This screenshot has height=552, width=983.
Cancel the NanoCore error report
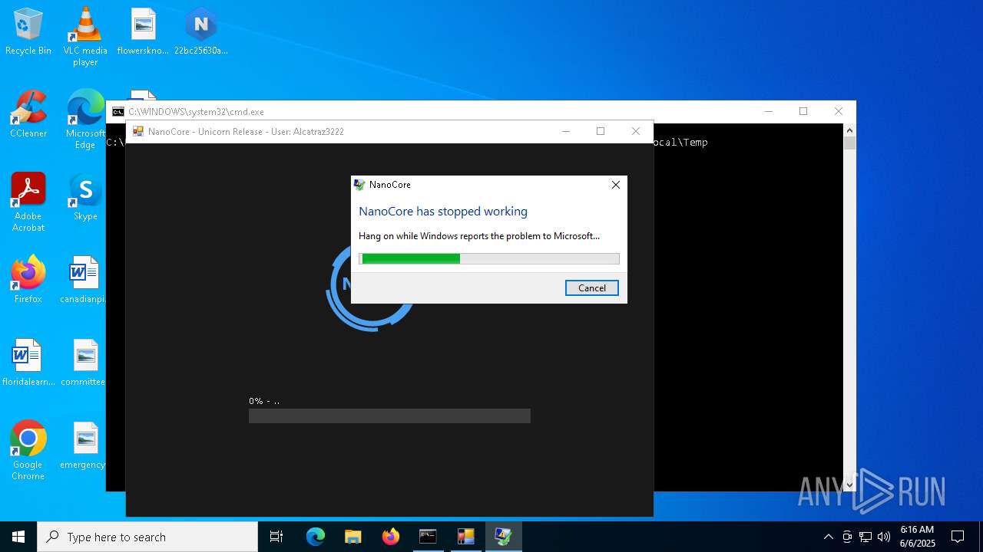[591, 287]
